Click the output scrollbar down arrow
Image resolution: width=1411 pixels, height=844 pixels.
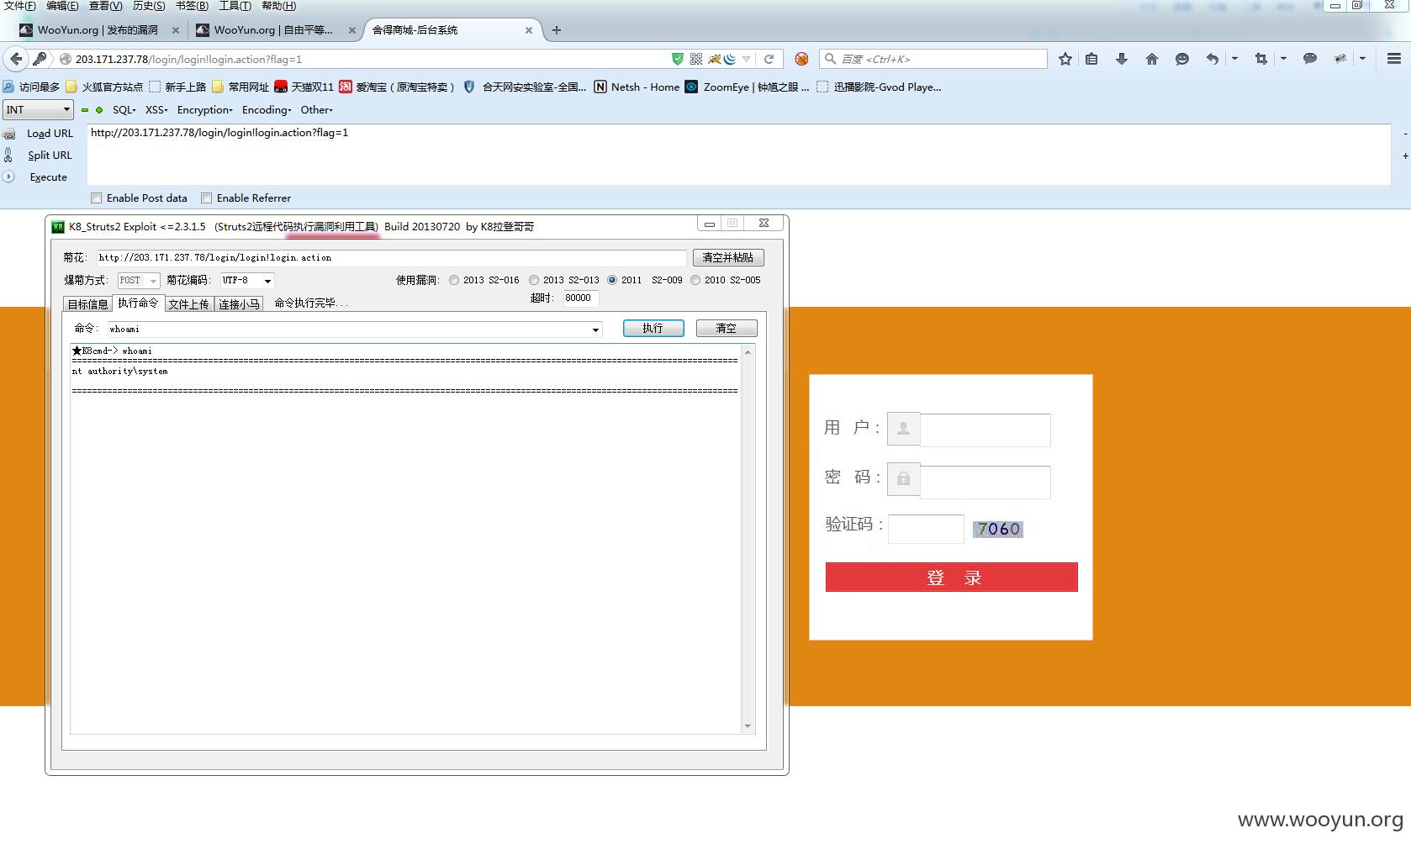[748, 726]
